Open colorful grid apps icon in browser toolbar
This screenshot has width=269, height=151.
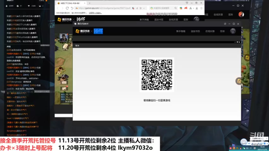pos(181,8)
